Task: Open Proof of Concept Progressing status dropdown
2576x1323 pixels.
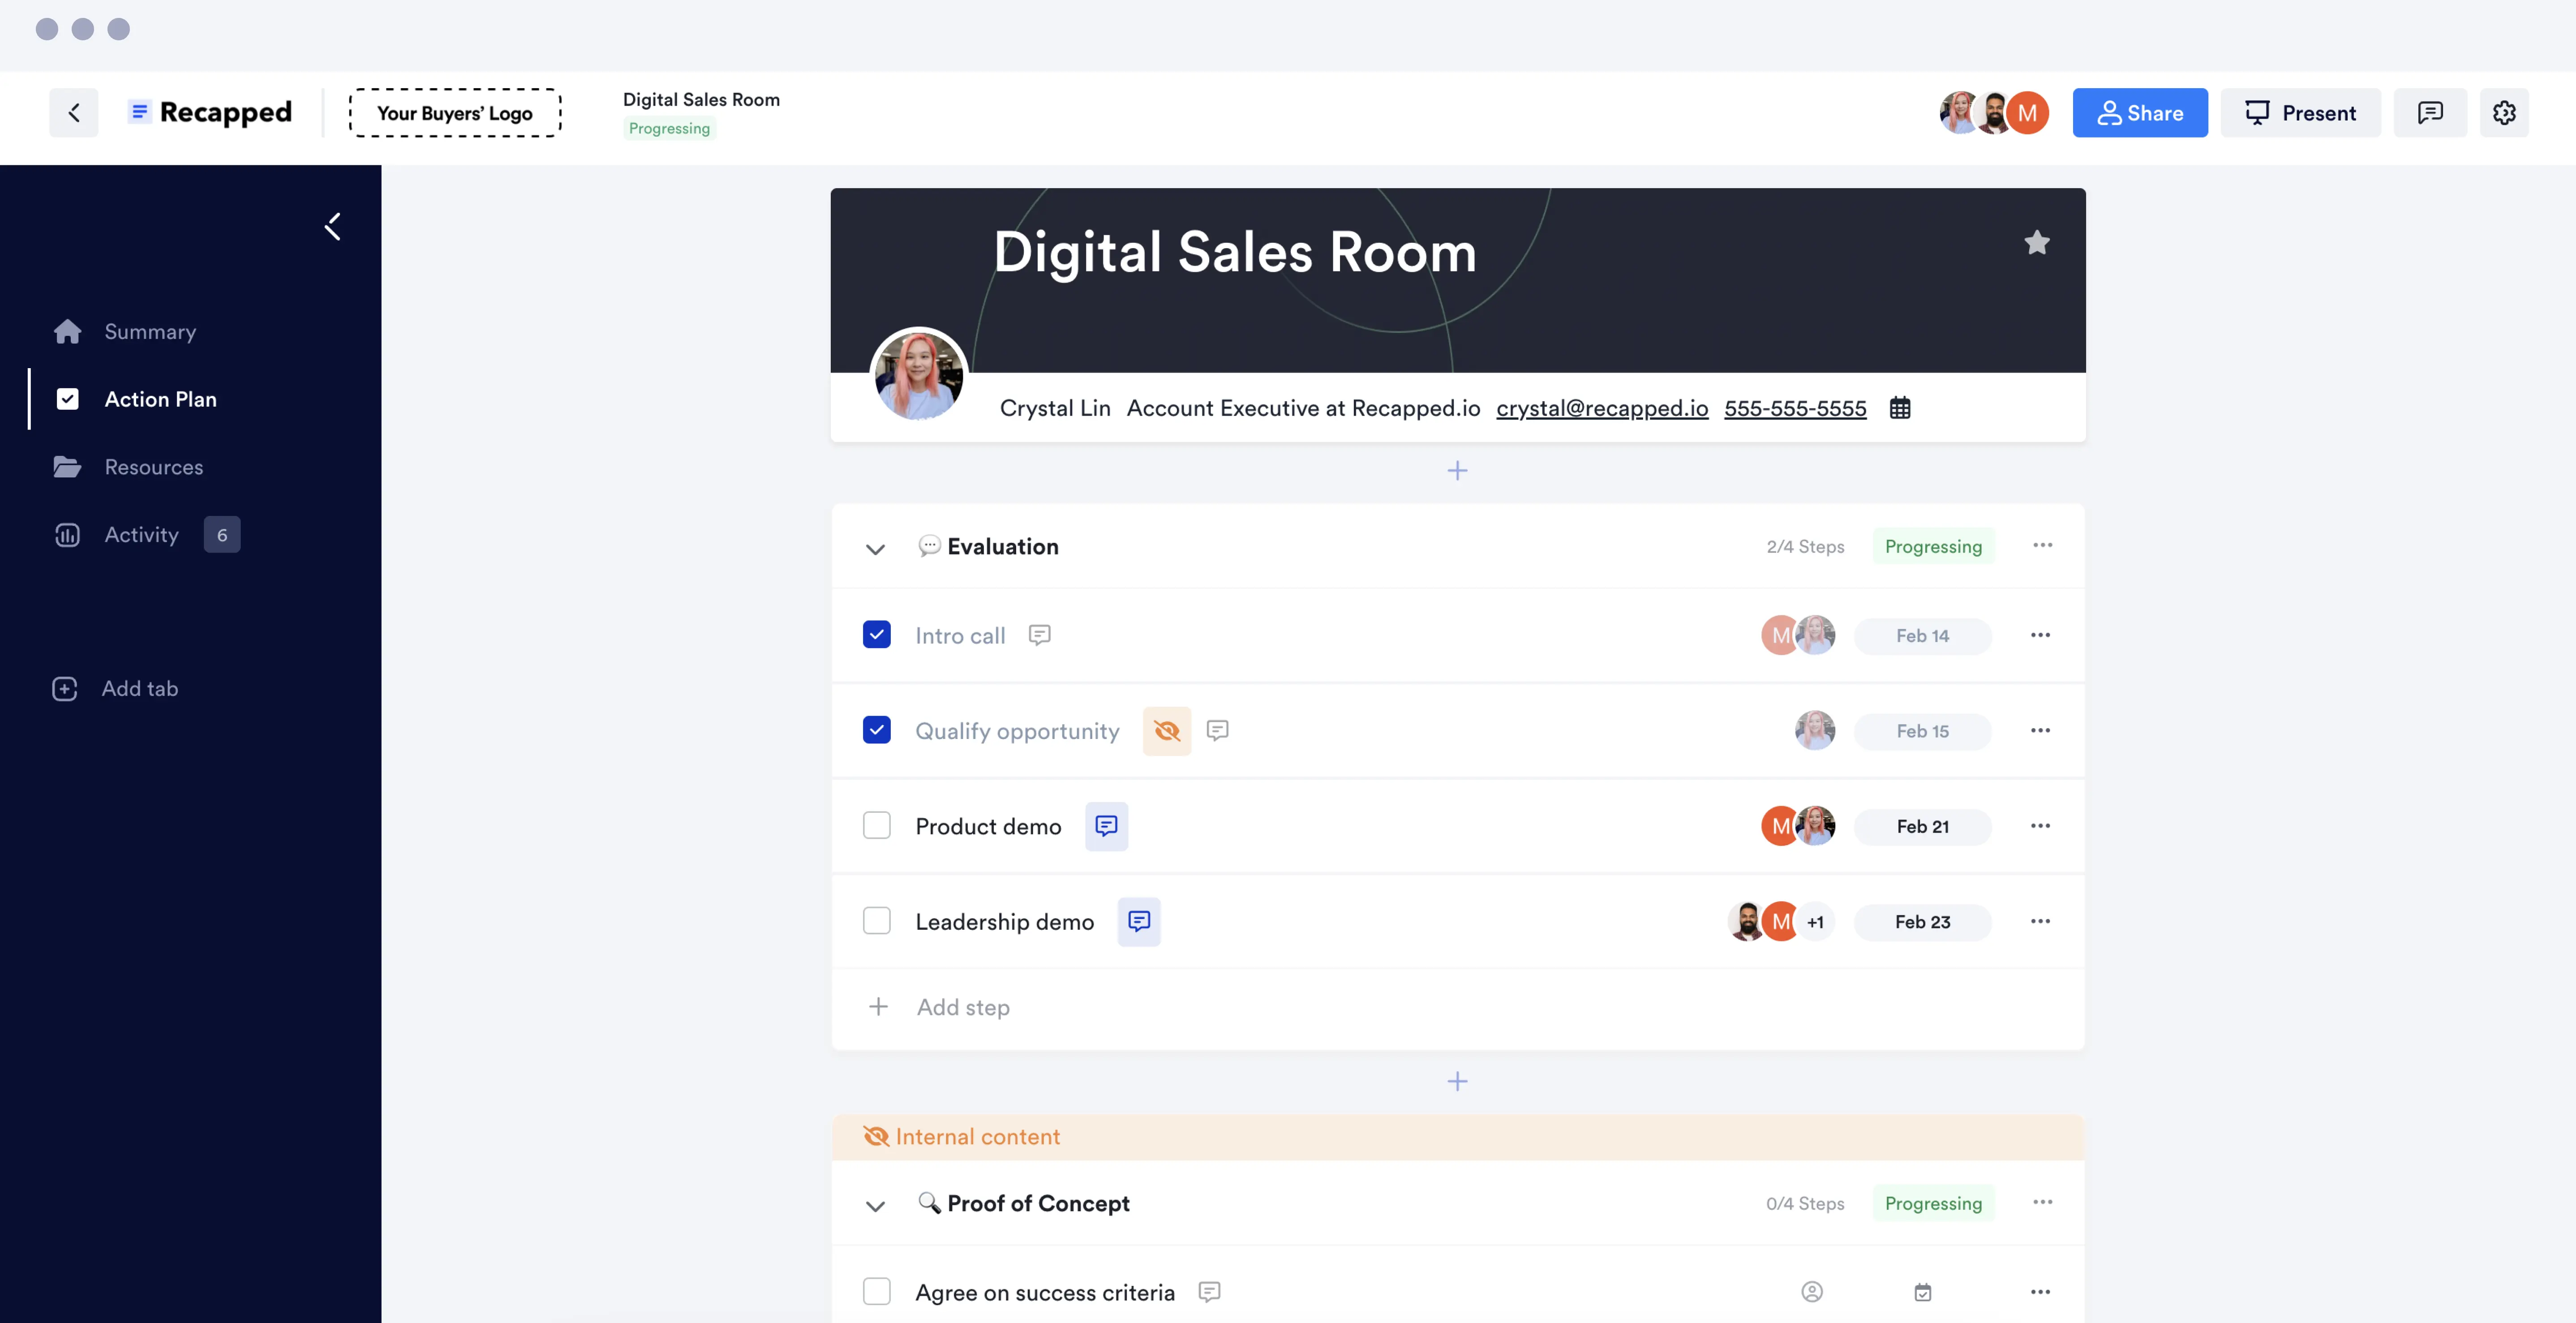Action: (x=1933, y=1203)
